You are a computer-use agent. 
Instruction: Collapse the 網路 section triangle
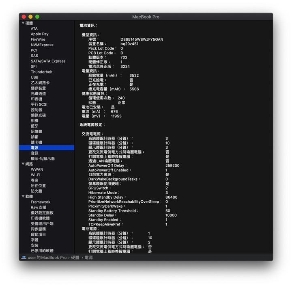[23, 164]
